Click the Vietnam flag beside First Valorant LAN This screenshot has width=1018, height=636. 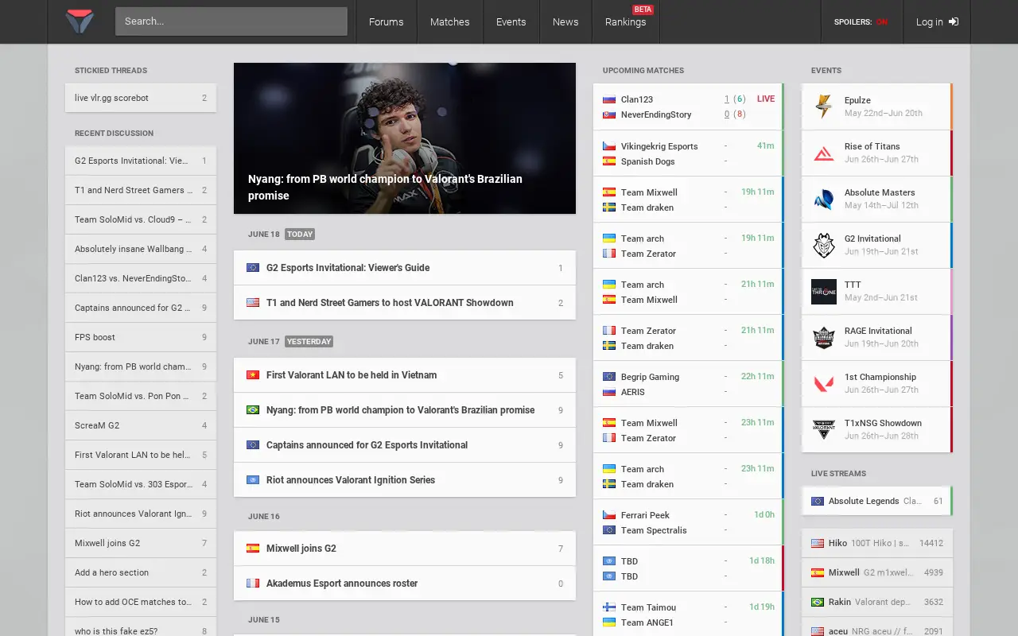coord(253,375)
